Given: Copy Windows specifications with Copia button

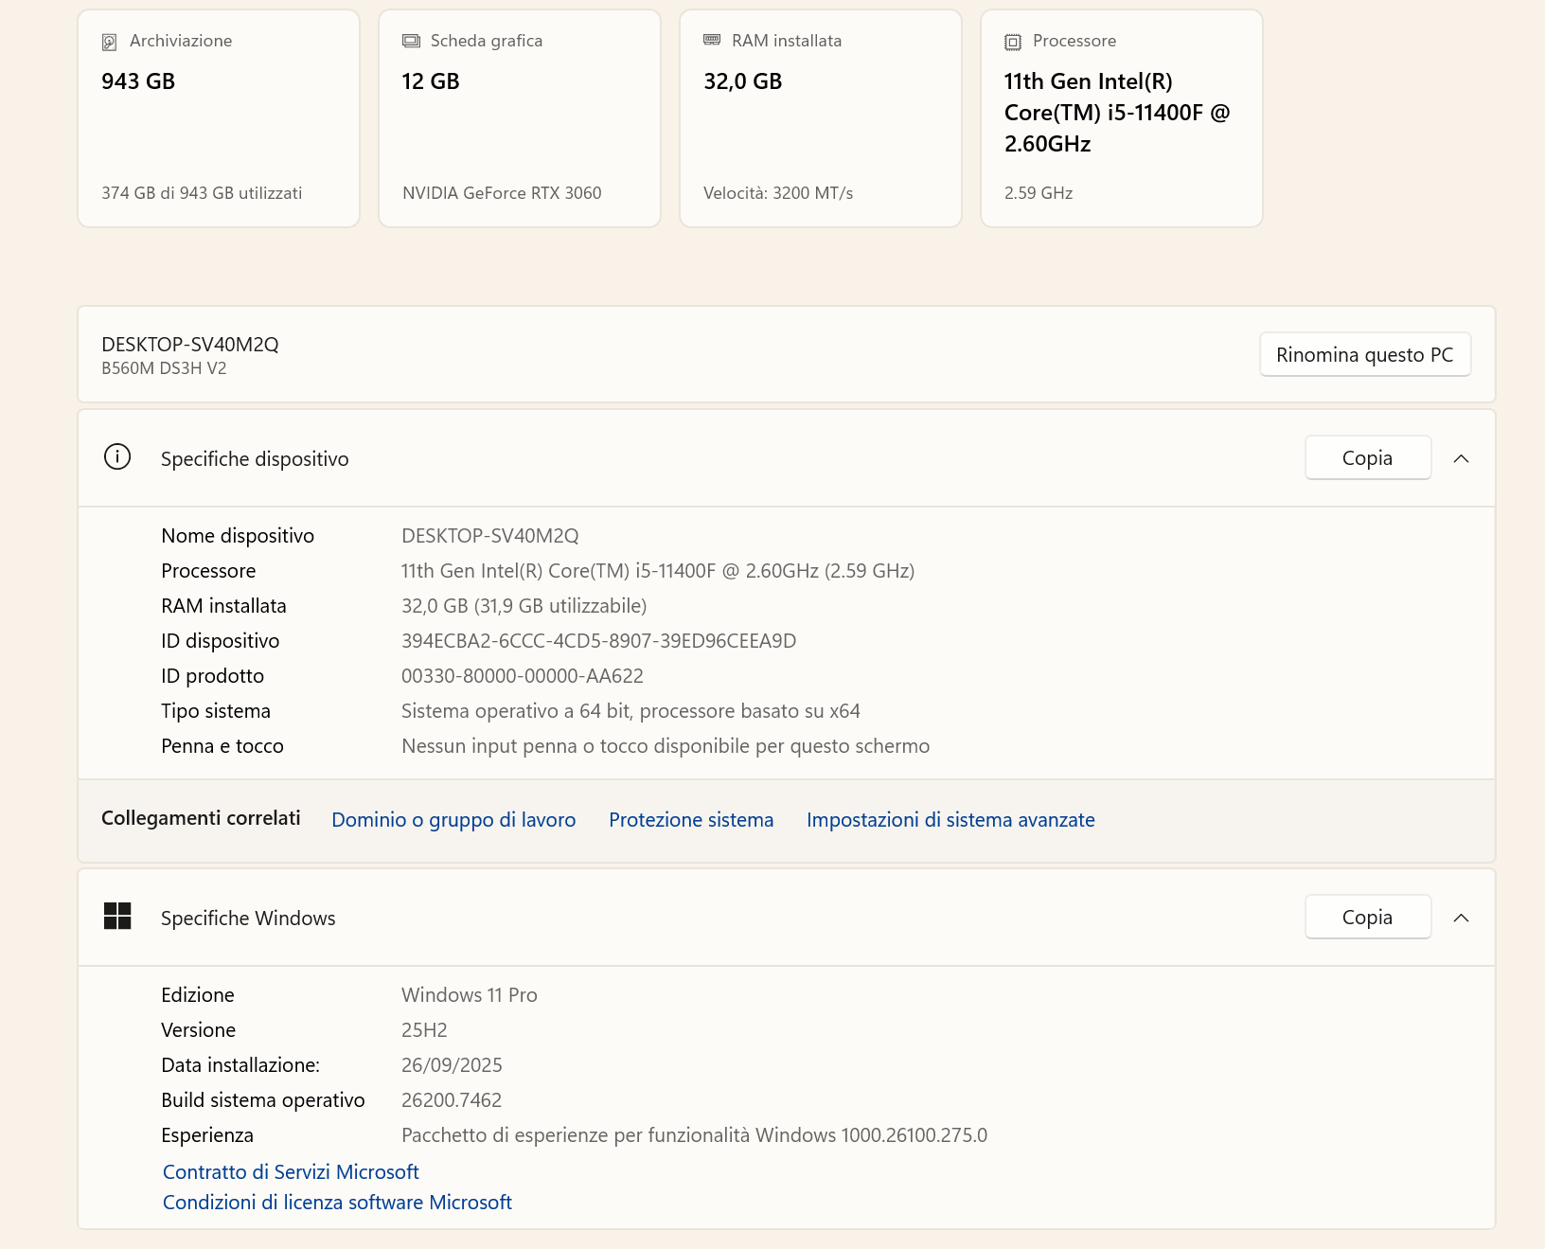Looking at the screenshot, I should tap(1367, 918).
